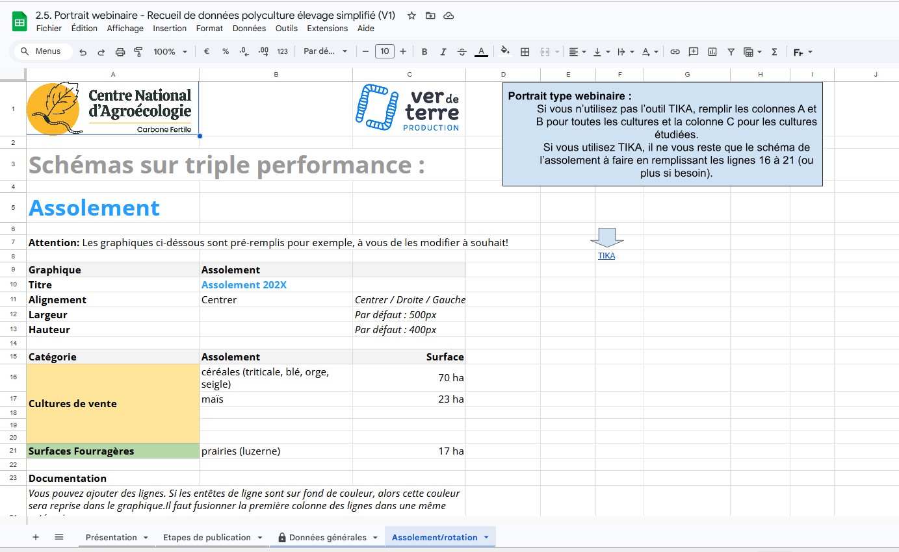Follow the TIKA hyperlink
Screen dimensions: 899x552
tap(606, 256)
